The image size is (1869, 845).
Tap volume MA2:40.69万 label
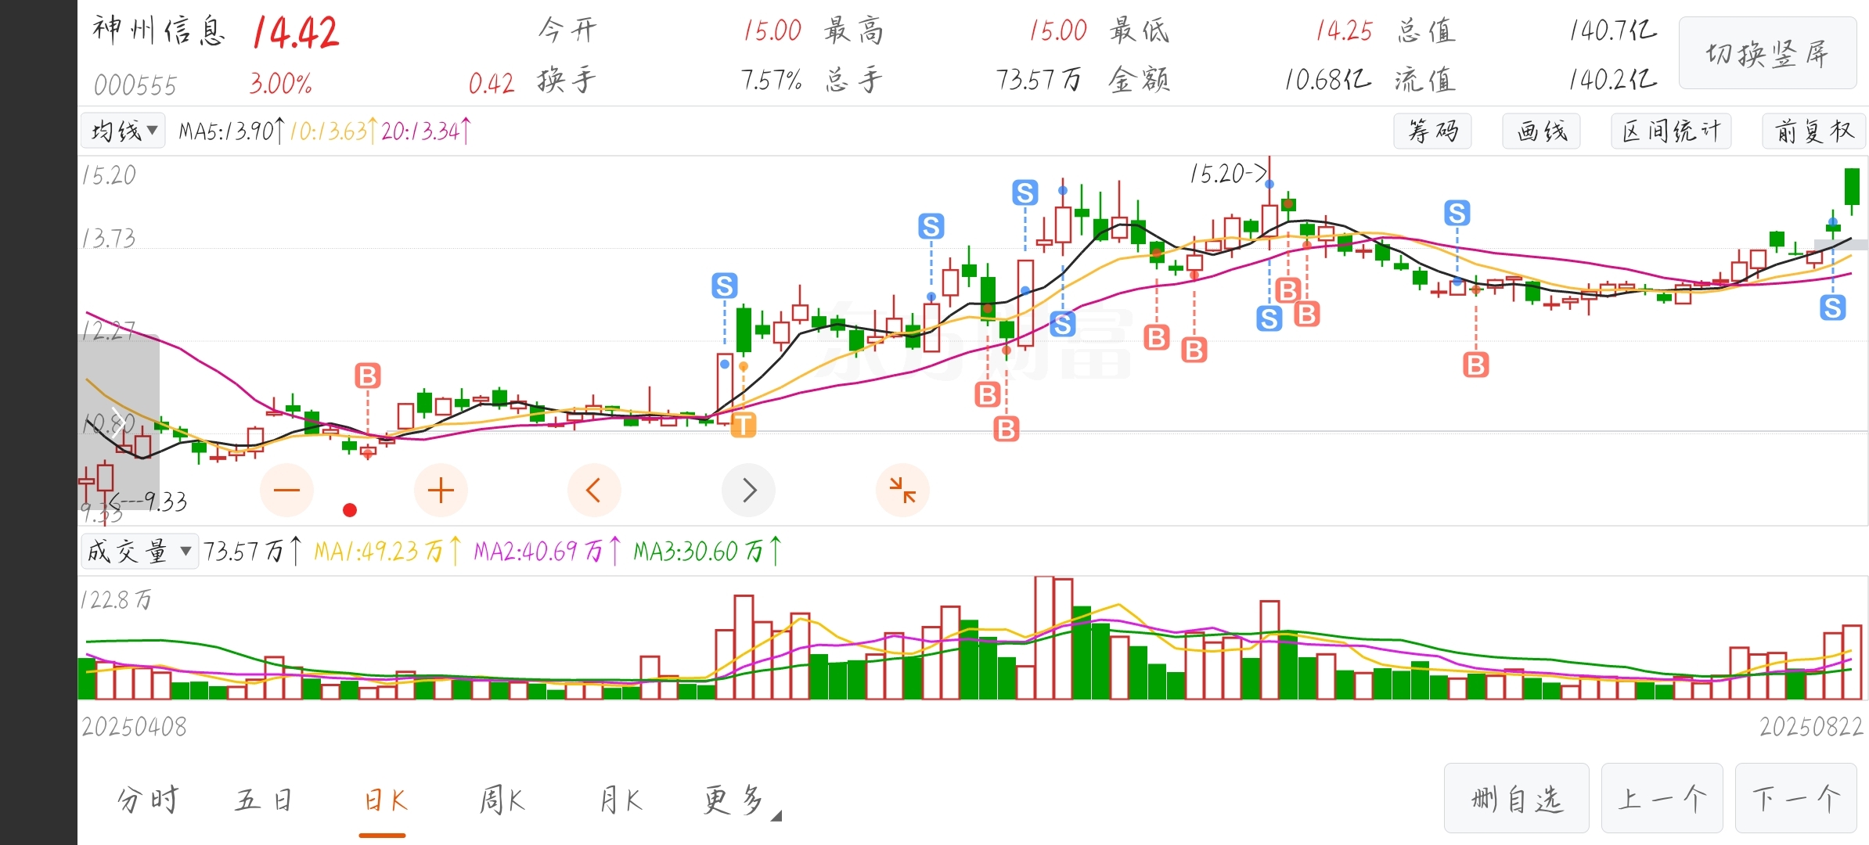click(x=547, y=551)
